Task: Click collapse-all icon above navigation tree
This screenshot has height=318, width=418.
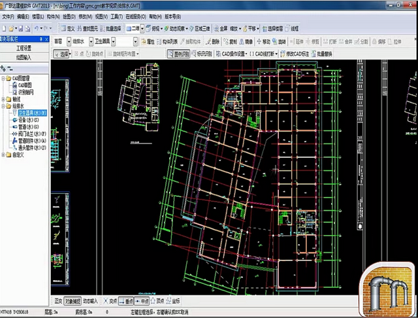Action: 10,68
